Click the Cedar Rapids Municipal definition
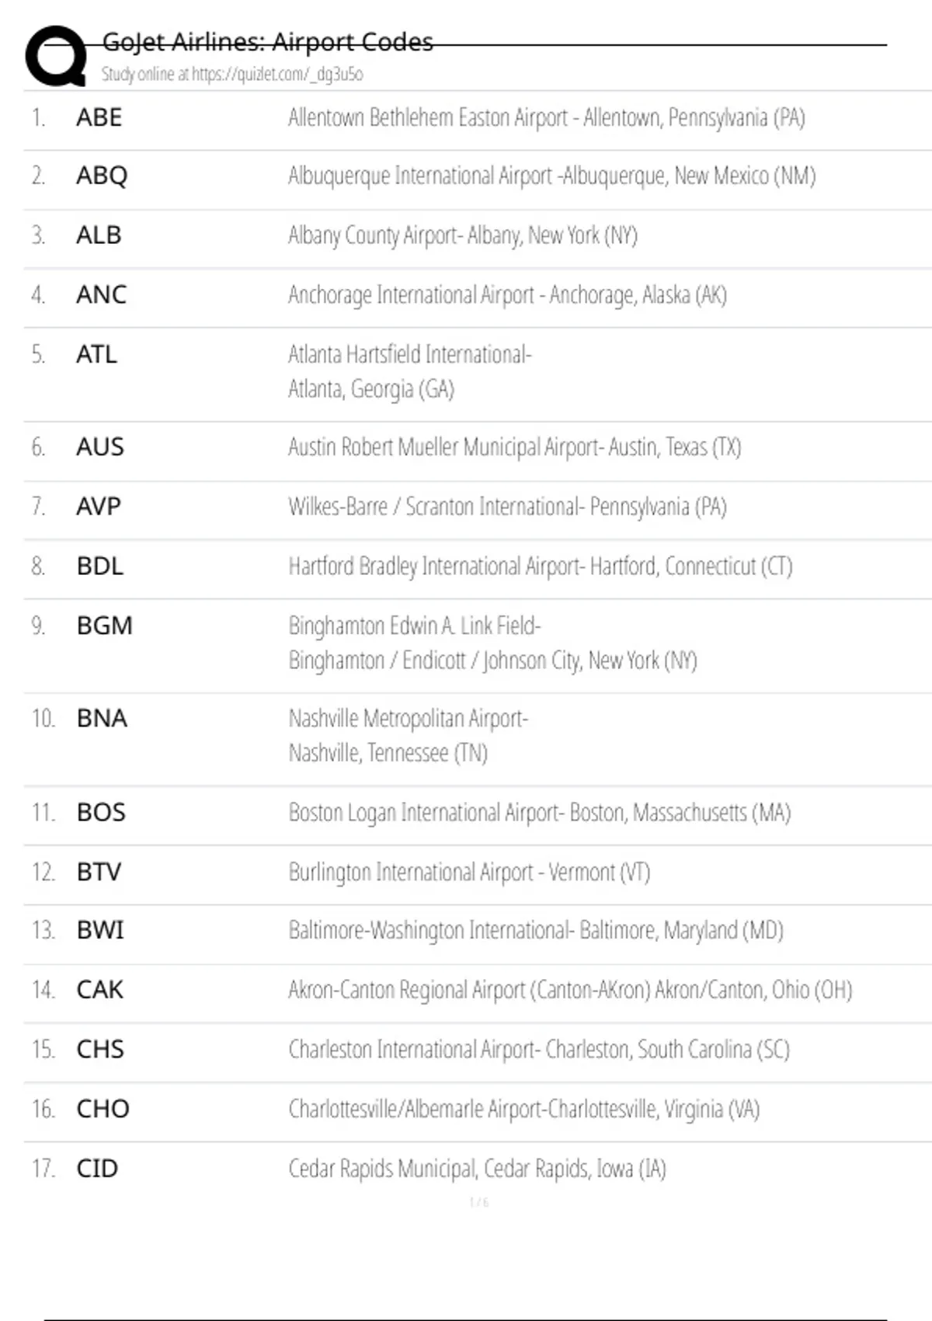This screenshot has width=932, height=1321. pyautogui.click(x=478, y=1169)
